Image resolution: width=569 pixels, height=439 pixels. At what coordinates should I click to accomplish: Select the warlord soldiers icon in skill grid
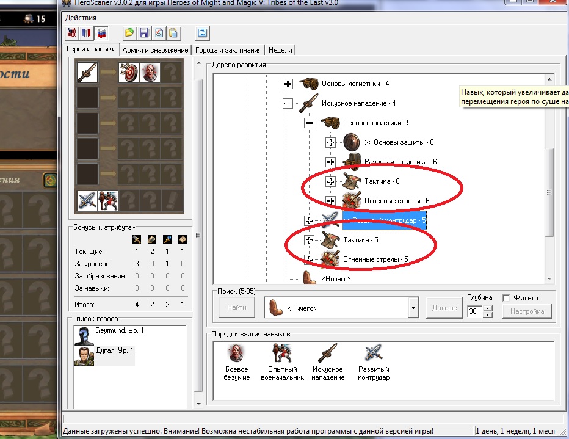click(108, 201)
